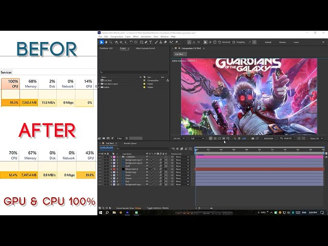Toggle the Snapping checkbox in the toolbar
This screenshot has width=328, height=246.
coord(234,42)
